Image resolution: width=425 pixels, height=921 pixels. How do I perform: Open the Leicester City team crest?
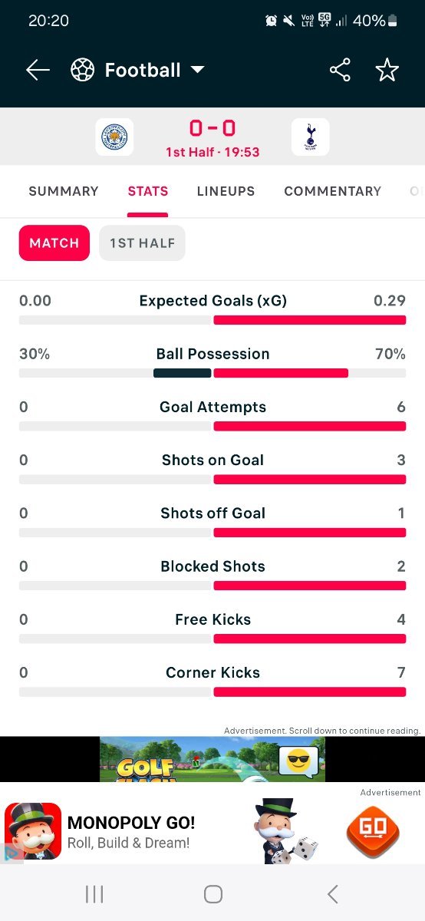114,137
